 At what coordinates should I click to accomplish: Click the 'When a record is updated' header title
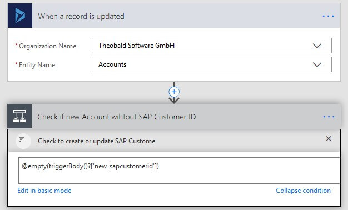tap(81, 17)
